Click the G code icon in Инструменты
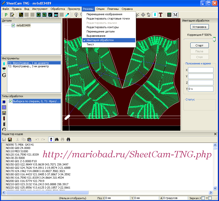Screen dimensions: 219x201 (4, 75)
